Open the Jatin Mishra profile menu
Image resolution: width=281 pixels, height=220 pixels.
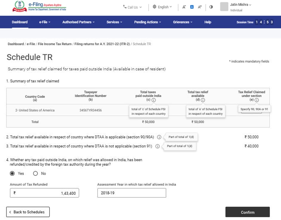(x=240, y=5)
